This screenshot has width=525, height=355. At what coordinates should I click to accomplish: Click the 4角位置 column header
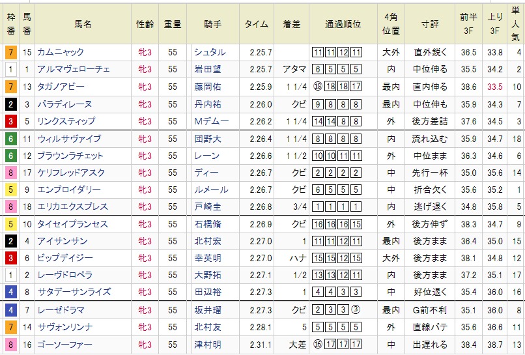click(391, 24)
